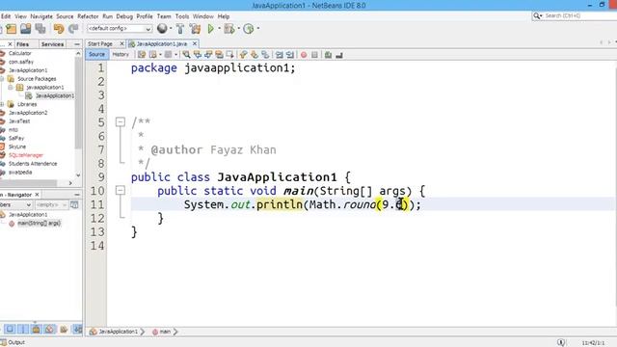Open the browser globe dropdown arrow
Screen dimensions: 617x347
[171, 28]
